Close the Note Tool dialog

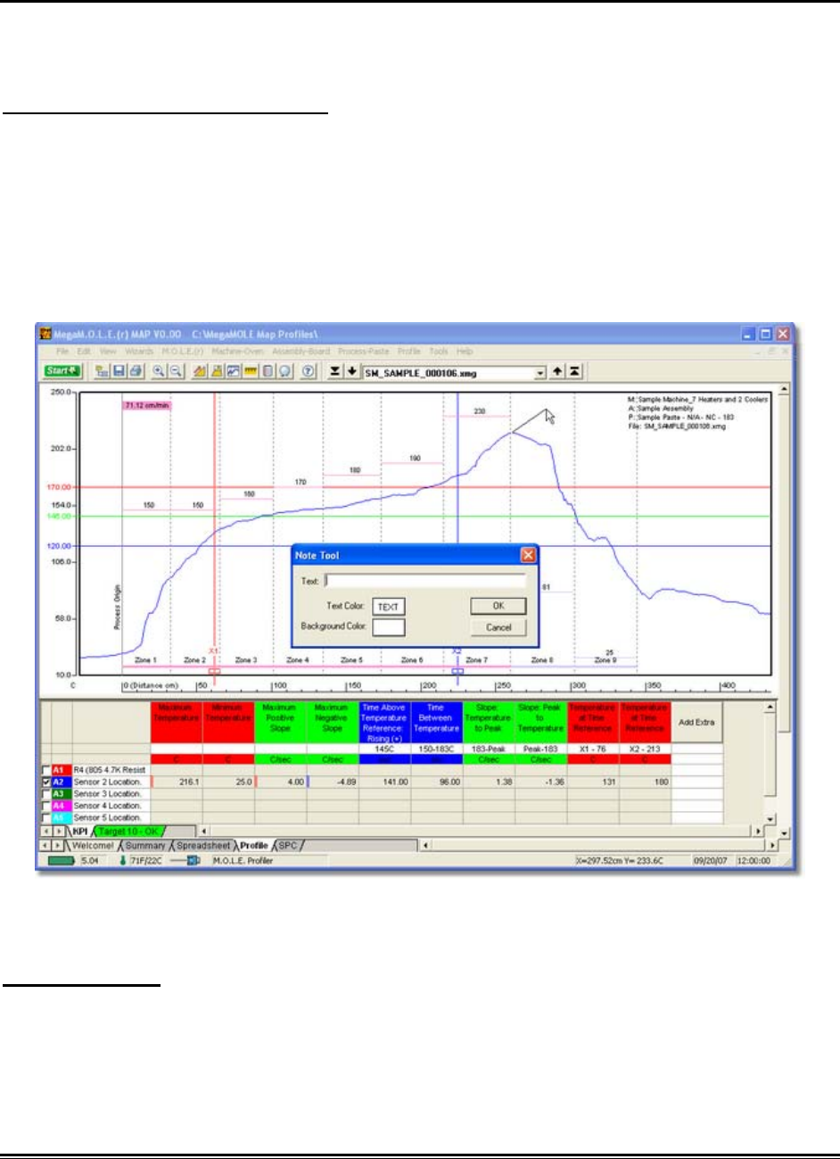pos(528,555)
